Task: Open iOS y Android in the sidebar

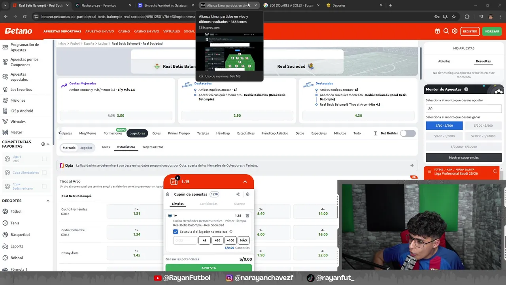Action: (22, 111)
